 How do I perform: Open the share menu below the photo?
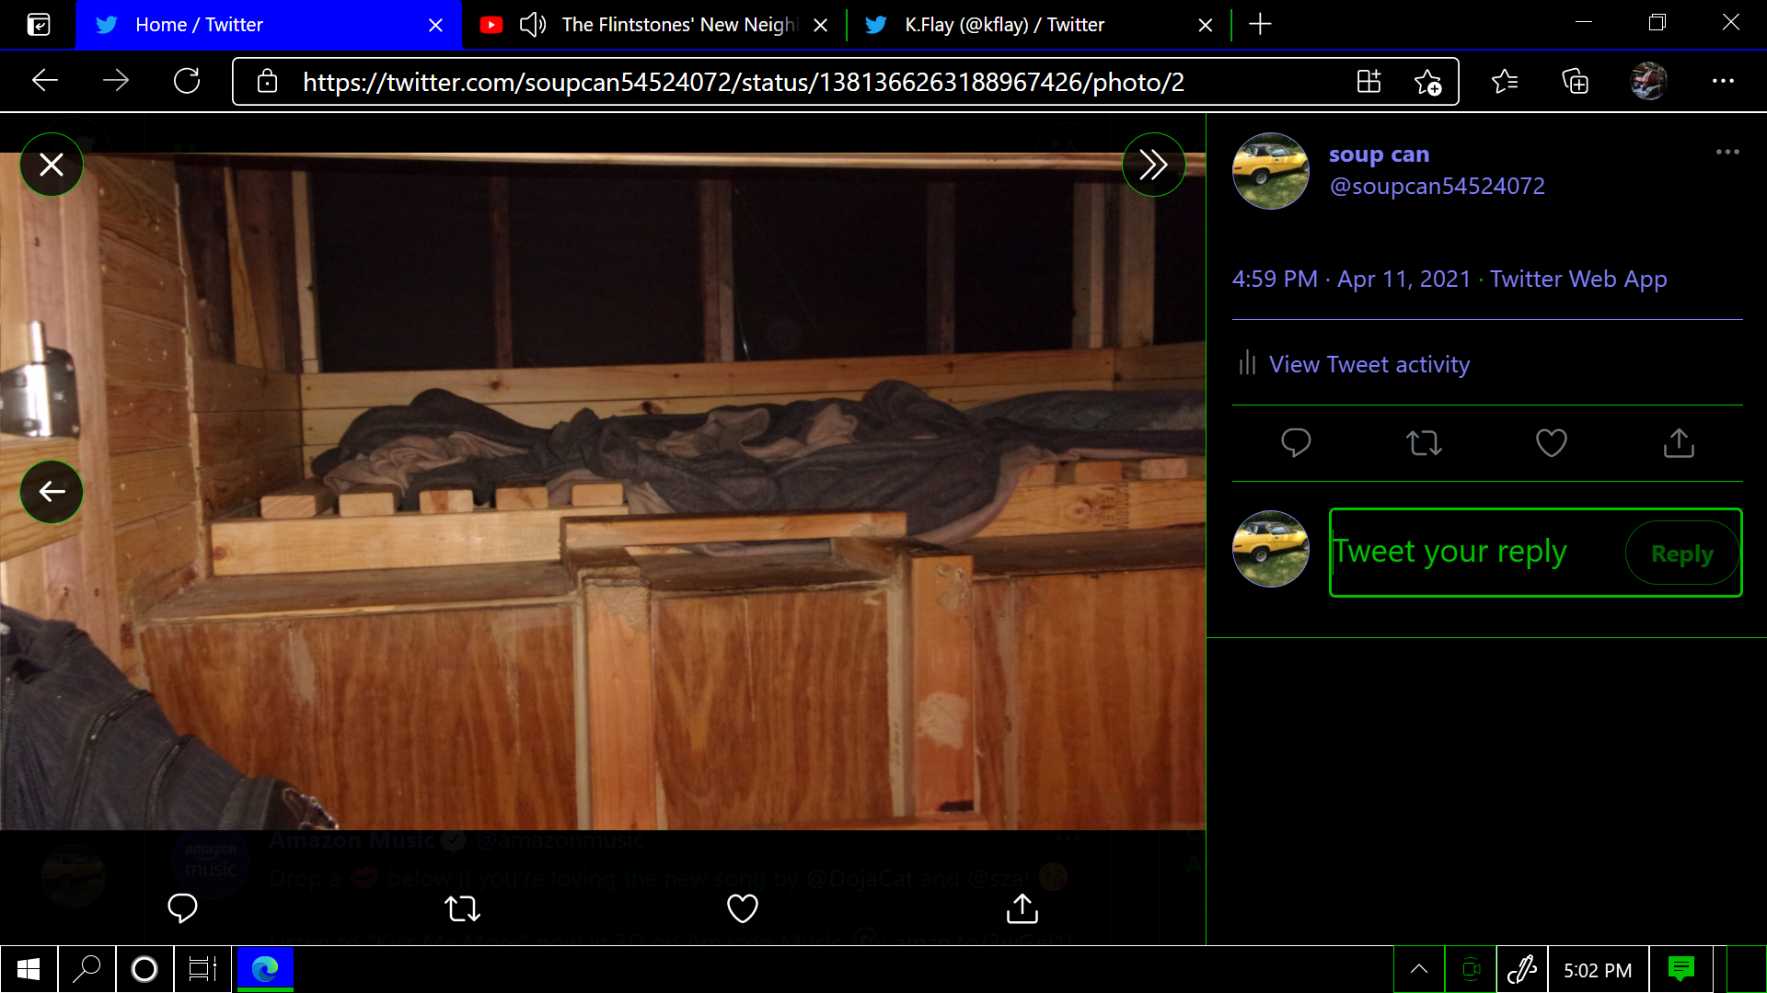[1022, 908]
